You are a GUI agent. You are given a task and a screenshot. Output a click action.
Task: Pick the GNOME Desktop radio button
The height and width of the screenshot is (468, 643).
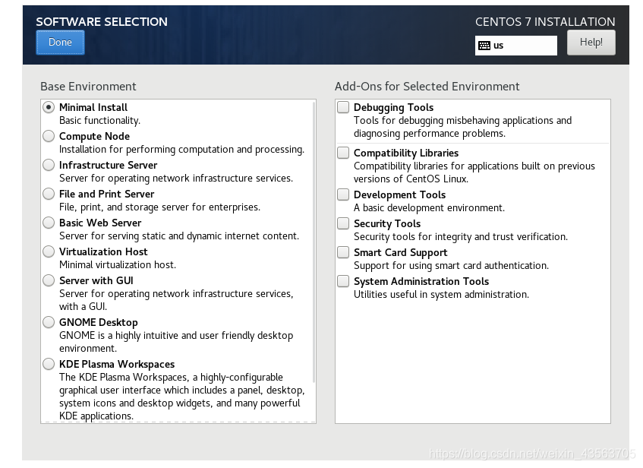click(49, 322)
